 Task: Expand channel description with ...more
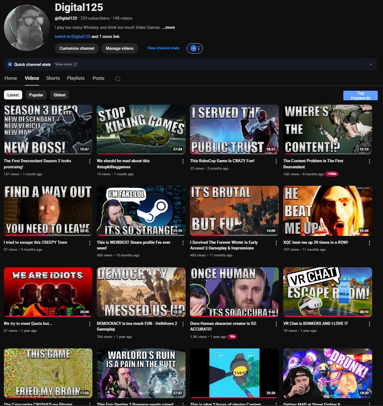169,27
